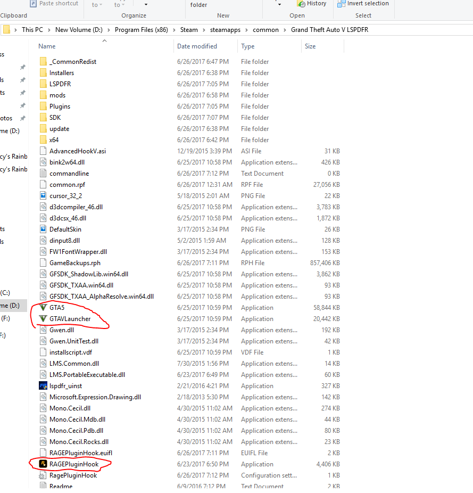
Task: Navigate to common breadcrumb
Action: point(265,30)
